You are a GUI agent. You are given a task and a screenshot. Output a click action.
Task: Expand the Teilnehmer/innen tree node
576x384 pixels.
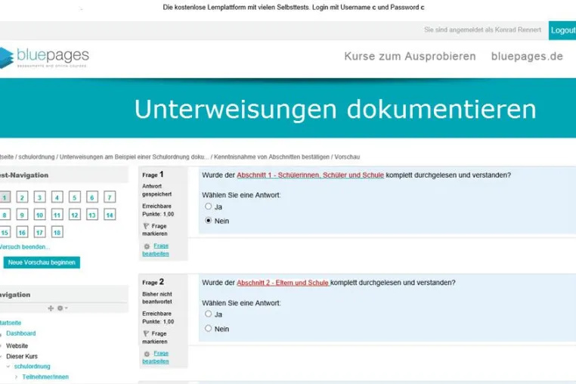[x=16, y=376]
